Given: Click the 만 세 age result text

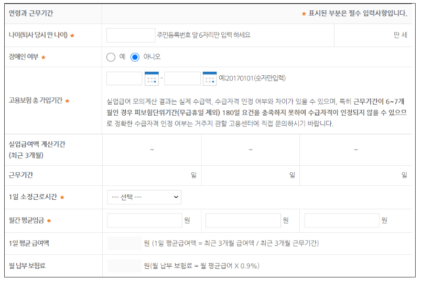Looking at the screenshot, I should (x=401, y=35).
